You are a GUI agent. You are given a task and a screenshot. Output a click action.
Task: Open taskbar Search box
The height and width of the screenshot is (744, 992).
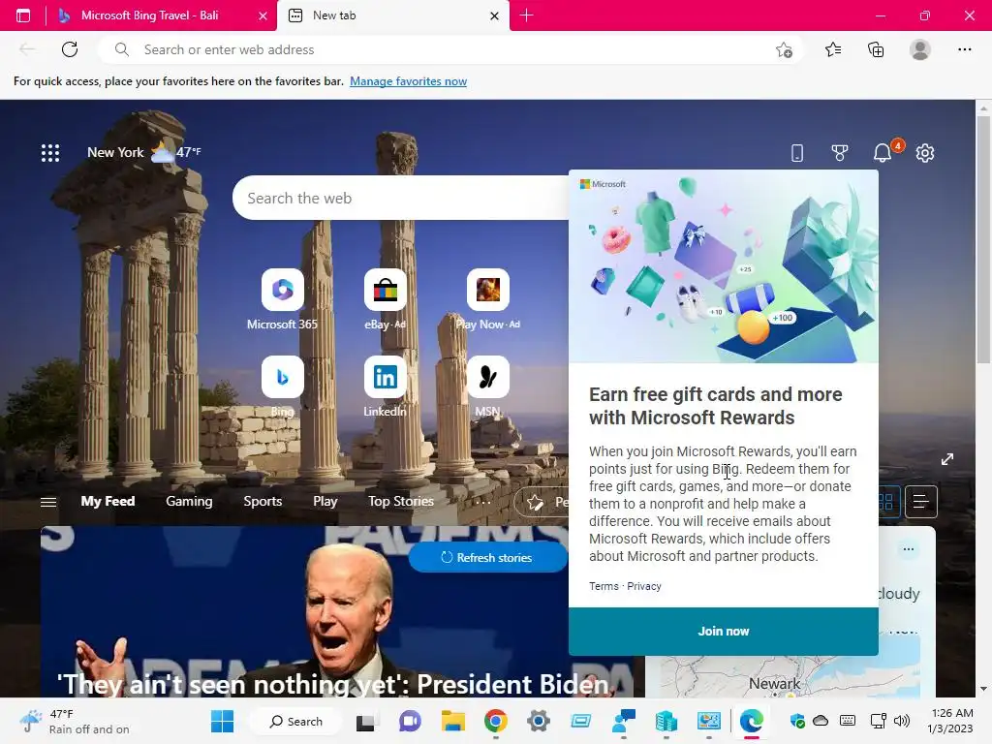[296, 721]
